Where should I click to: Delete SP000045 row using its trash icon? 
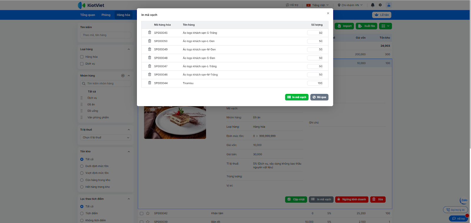pos(150,33)
